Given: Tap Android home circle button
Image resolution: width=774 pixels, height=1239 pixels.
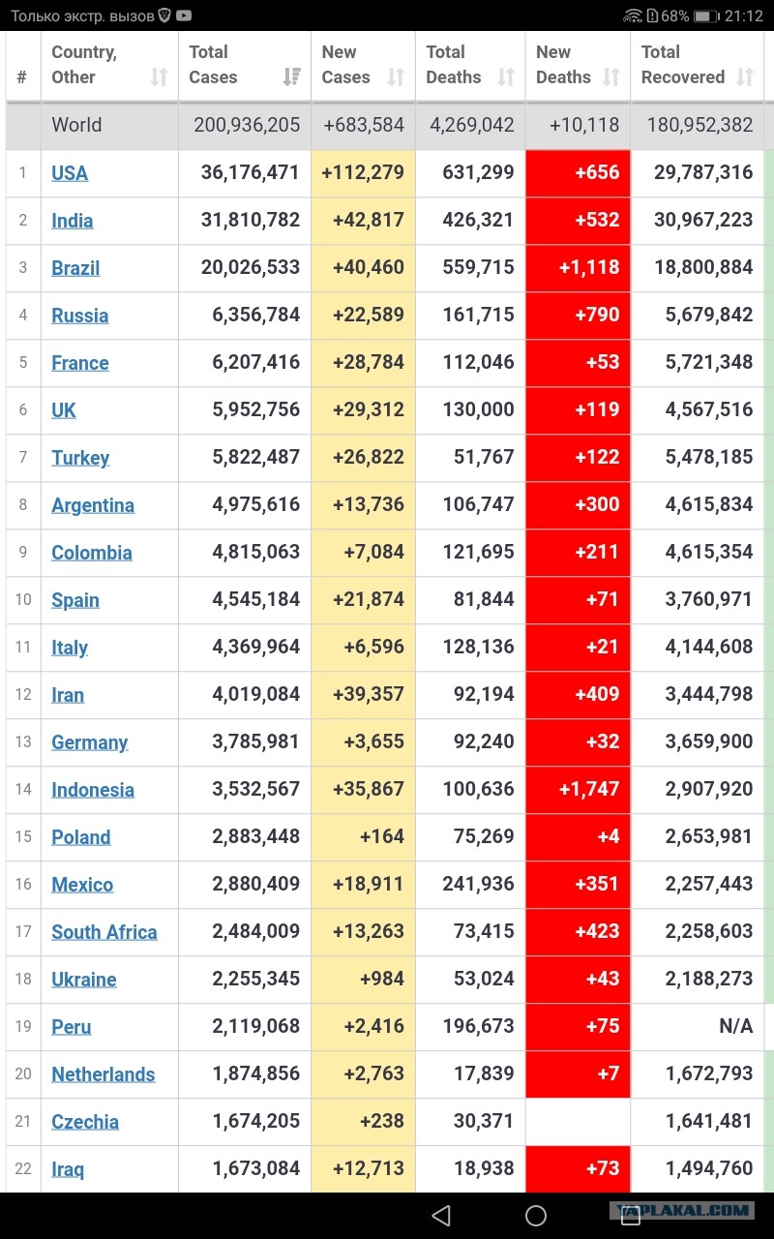Looking at the screenshot, I should 536,1215.
